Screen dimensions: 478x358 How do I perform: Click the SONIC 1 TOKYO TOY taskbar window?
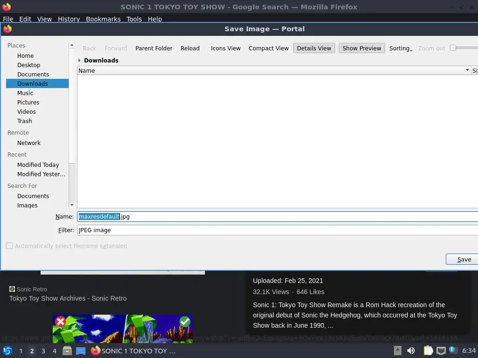click(x=134, y=351)
